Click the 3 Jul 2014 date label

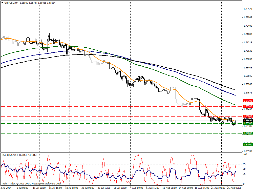(x=7, y=188)
